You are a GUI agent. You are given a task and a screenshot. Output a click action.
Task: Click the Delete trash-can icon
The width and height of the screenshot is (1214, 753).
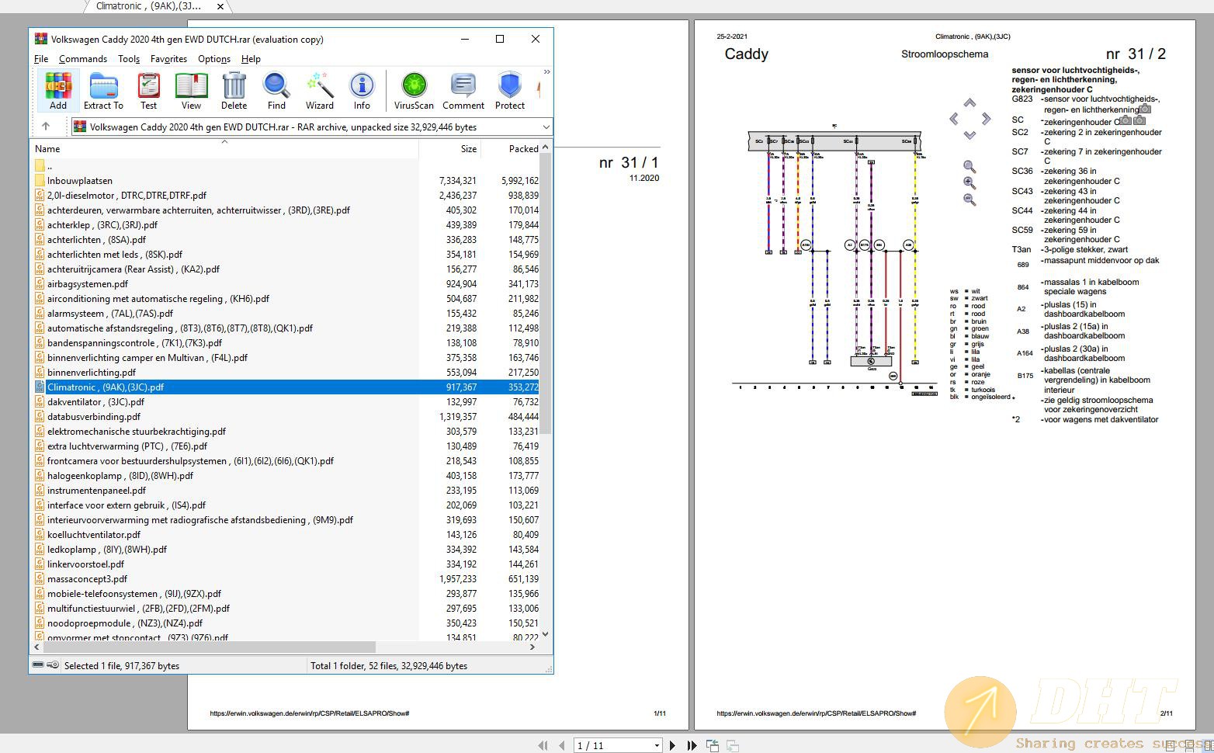pyautogui.click(x=234, y=90)
